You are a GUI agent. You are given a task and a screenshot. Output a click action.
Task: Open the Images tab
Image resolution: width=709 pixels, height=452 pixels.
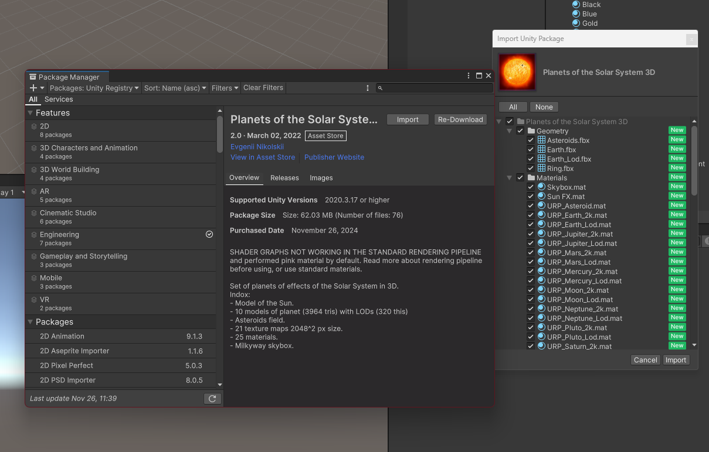(x=321, y=177)
